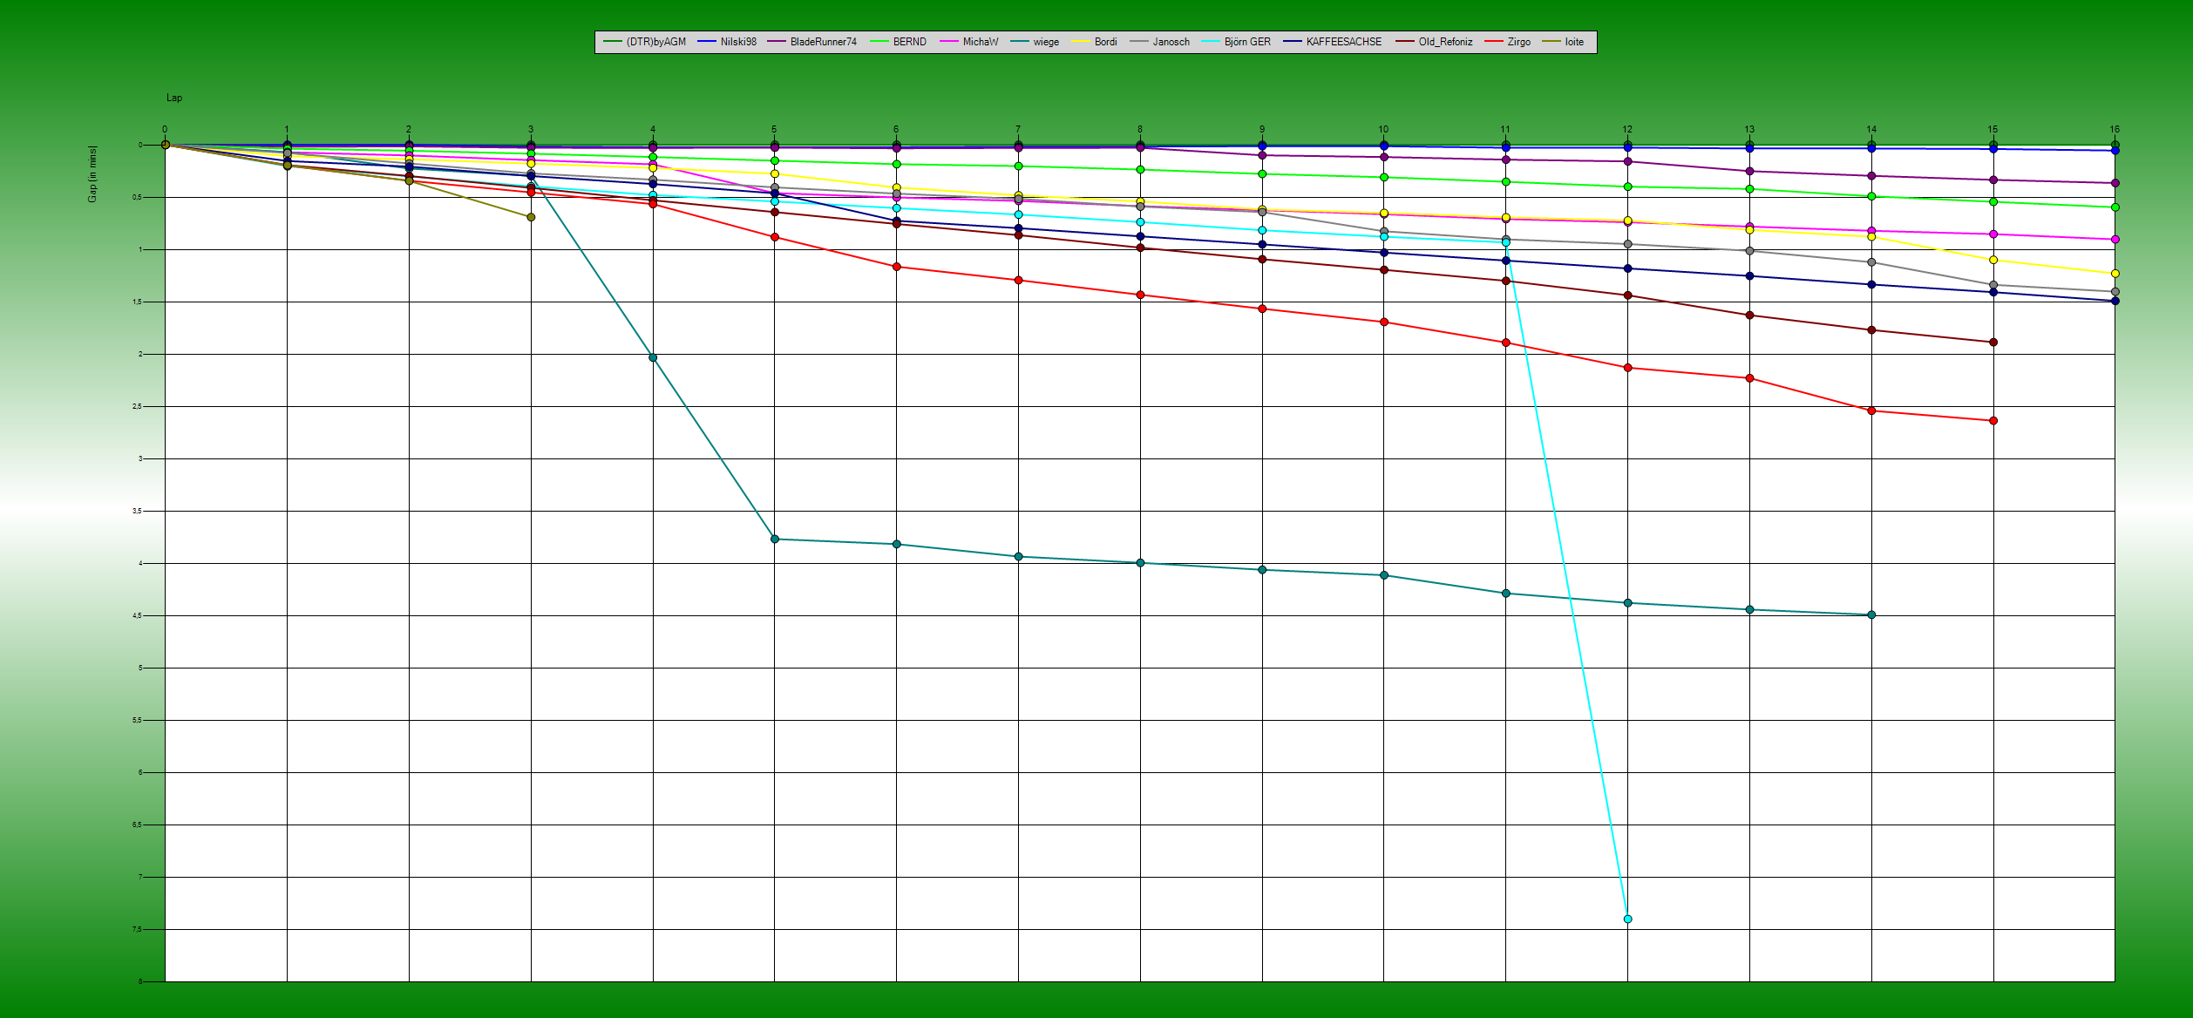Select the BladeRunner74 legend entry

(812, 42)
